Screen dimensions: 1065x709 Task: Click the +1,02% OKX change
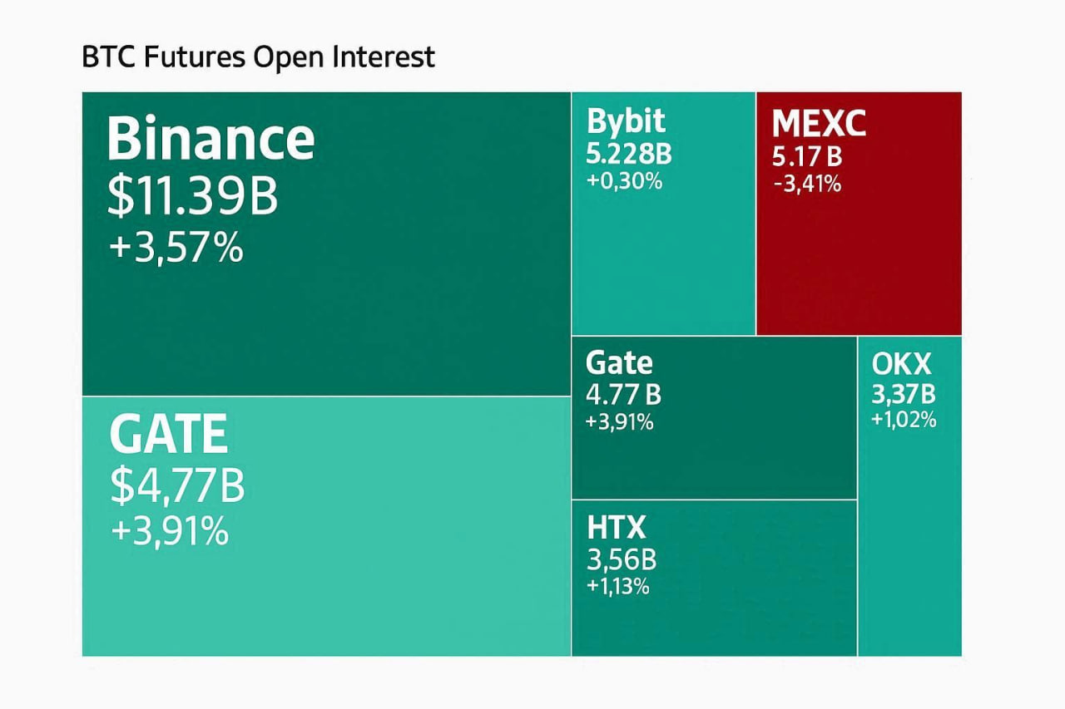pyautogui.click(x=904, y=420)
